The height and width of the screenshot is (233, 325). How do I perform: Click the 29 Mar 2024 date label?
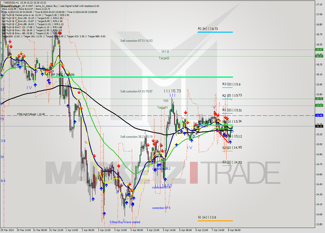click(x=7, y=230)
